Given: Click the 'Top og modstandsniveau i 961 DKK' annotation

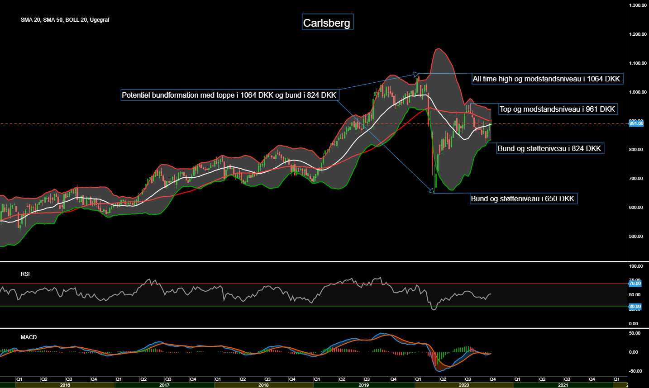Looking at the screenshot, I should tap(558, 109).
